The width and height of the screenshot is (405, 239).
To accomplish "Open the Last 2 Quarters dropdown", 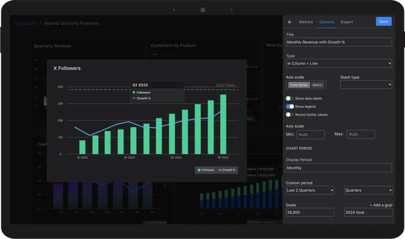I will tap(310, 190).
